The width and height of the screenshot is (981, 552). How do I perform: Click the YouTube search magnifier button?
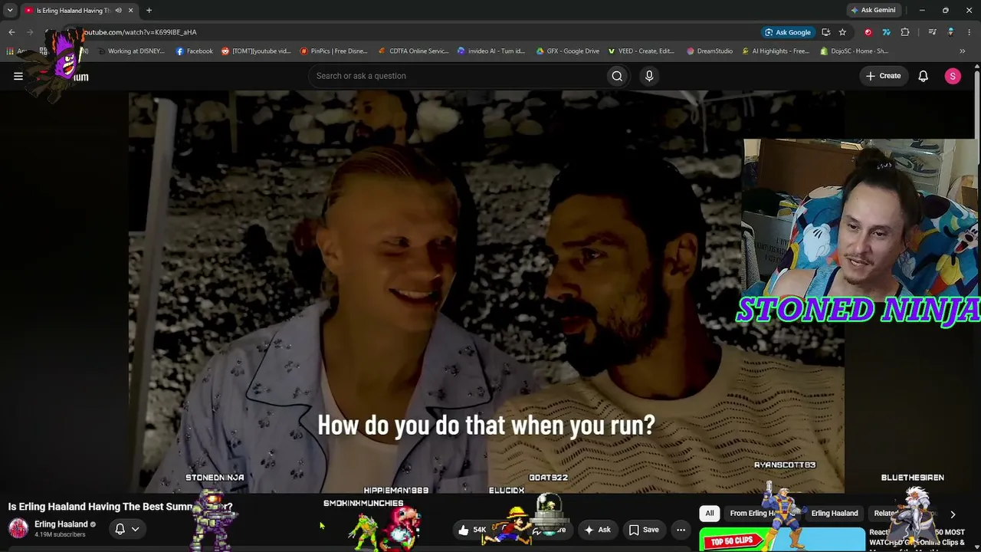coord(617,76)
